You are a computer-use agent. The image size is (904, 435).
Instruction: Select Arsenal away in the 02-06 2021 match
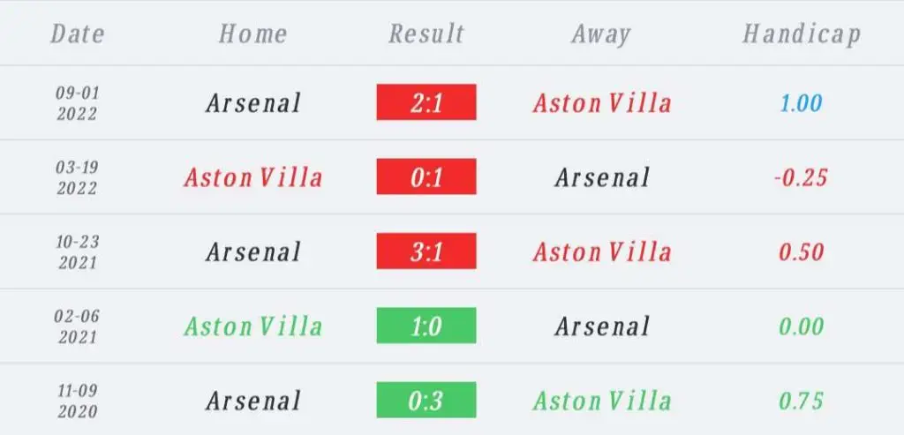click(x=602, y=326)
